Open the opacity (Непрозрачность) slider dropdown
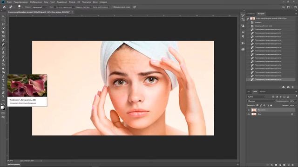This screenshot has width=298, height=167. click(x=296, y=101)
